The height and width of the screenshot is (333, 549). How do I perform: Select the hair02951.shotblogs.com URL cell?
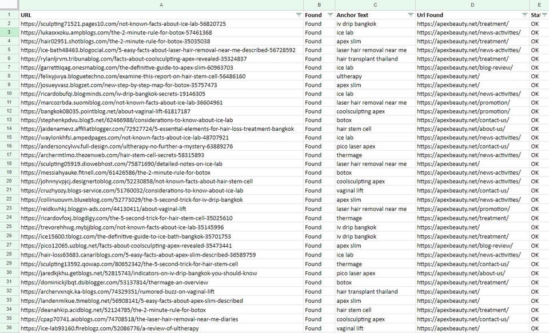point(161,41)
